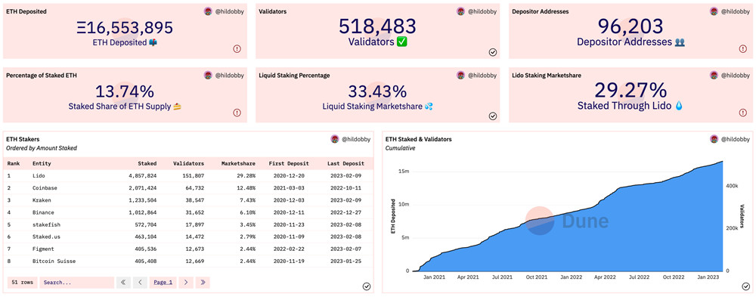Jump to the last page of ETH Stakers
The width and height of the screenshot is (756, 297).
[203, 283]
